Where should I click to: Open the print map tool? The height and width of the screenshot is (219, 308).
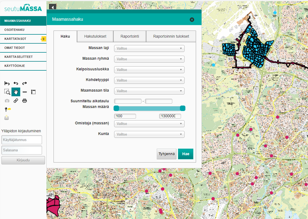25,100
